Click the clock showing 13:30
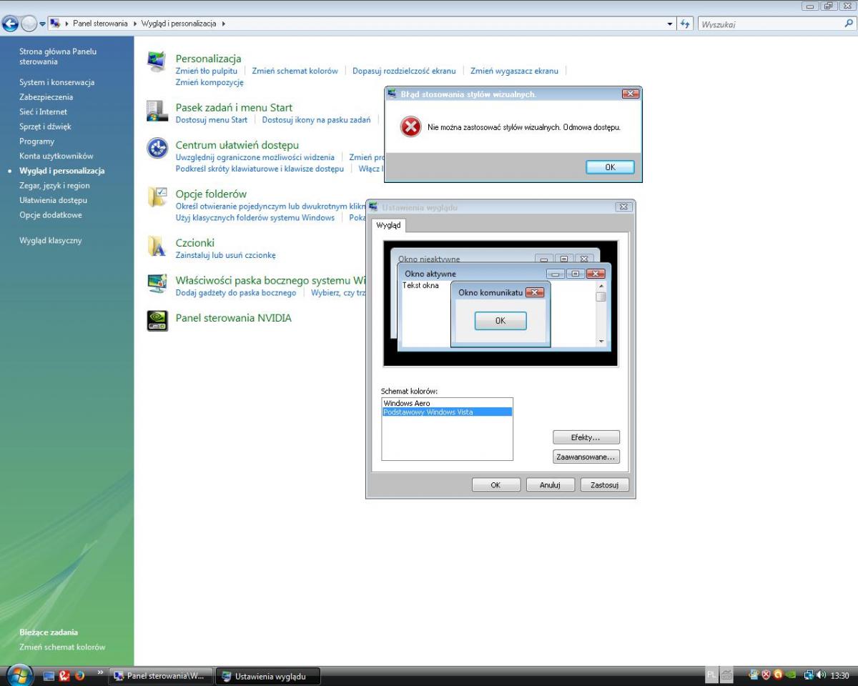Image resolution: width=858 pixels, height=686 pixels. [x=839, y=675]
